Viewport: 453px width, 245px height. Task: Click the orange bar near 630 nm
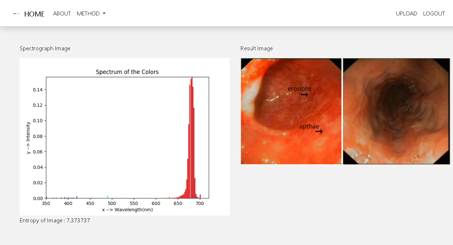(169, 198)
